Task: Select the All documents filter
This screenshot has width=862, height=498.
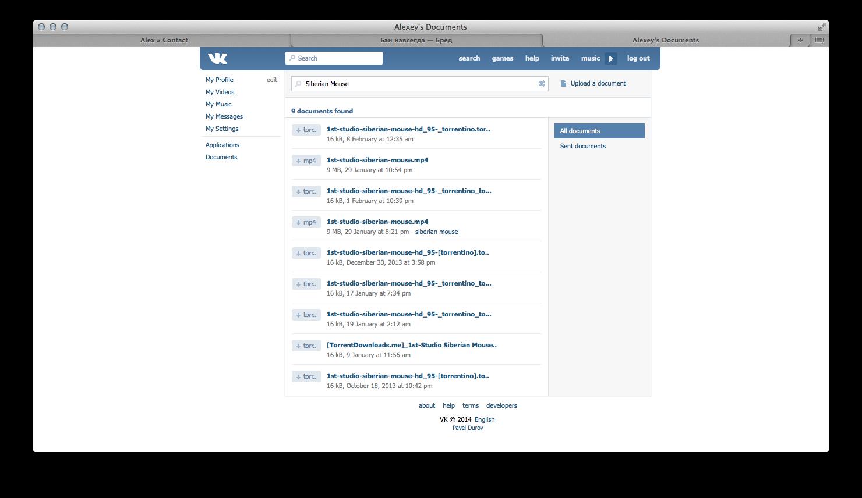Action: click(599, 131)
